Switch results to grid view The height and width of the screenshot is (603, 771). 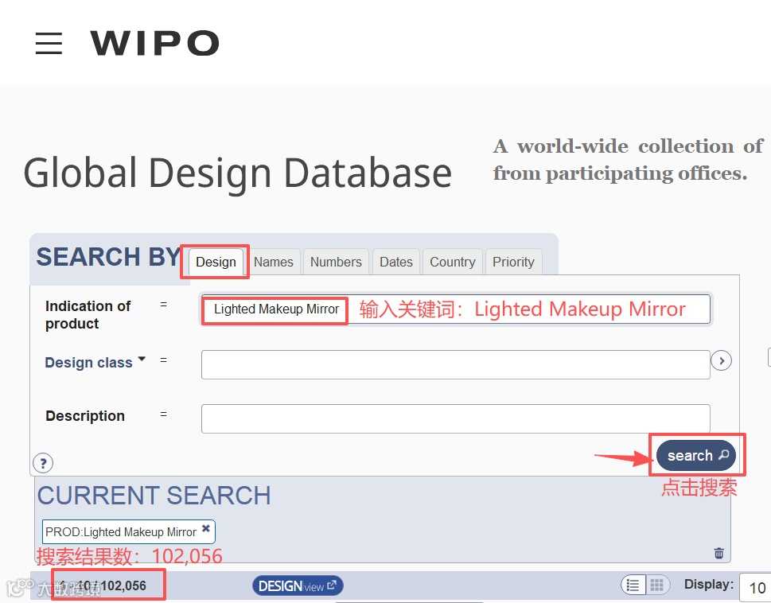pyautogui.click(x=657, y=585)
